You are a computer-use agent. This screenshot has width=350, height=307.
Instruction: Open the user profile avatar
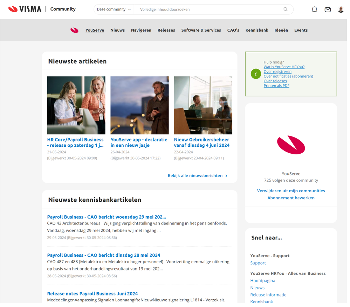[341, 9]
